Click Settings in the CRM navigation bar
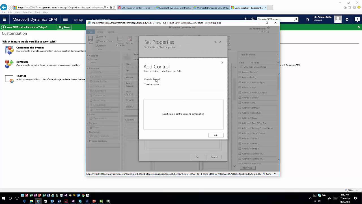This screenshot has width=362, height=204. pos(79,20)
